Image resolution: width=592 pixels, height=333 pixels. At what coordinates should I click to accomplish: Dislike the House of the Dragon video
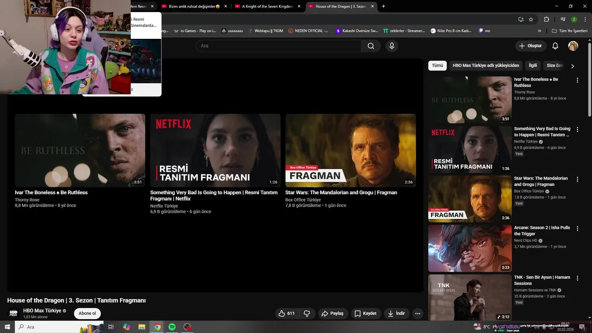point(307,313)
